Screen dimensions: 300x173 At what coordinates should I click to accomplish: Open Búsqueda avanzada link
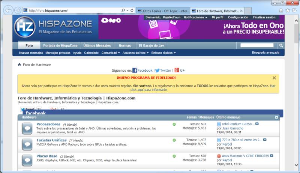click(265, 53)
